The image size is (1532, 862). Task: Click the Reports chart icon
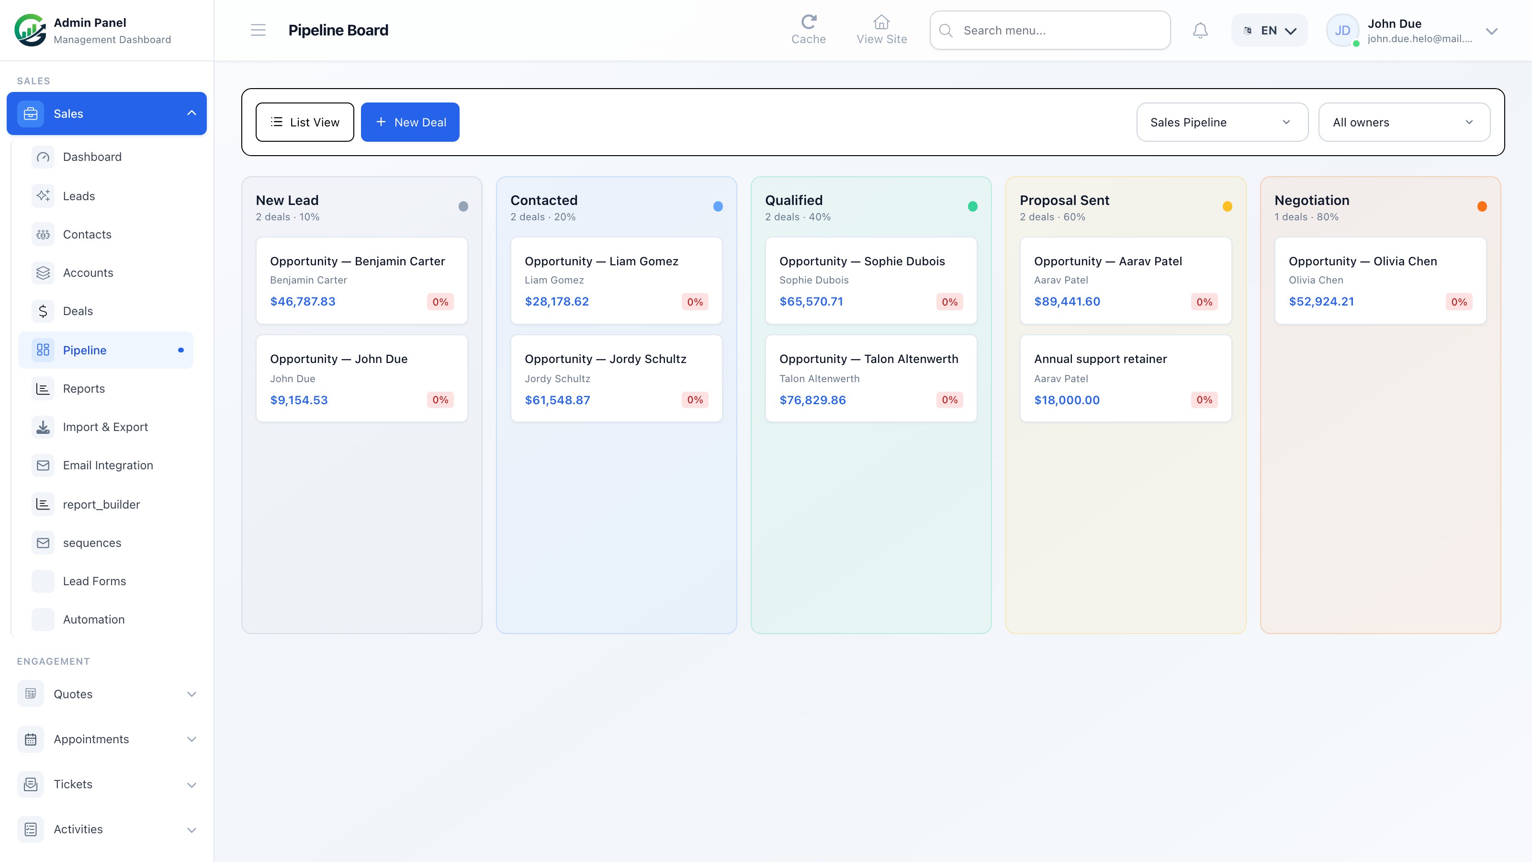tap(43, 388)
